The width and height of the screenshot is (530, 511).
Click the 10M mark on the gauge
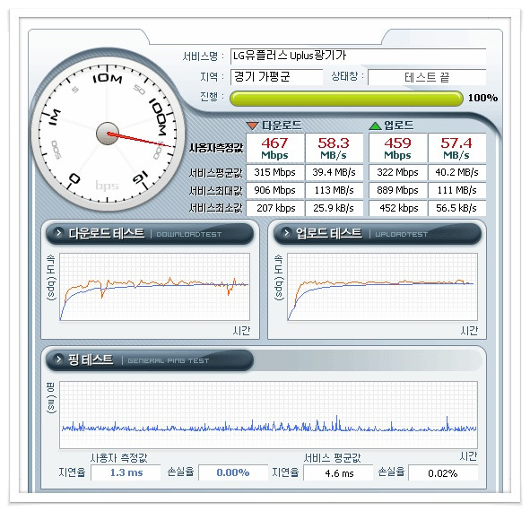pos(107,79)
